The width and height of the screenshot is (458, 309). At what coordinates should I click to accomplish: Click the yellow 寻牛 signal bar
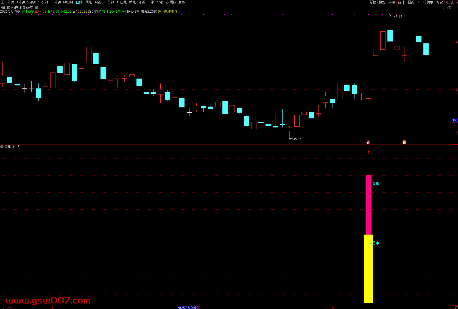click(x=368, y=269)
